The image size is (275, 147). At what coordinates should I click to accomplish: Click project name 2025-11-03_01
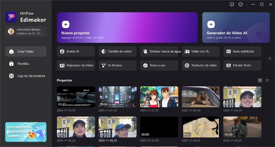[x=233, y=140]
